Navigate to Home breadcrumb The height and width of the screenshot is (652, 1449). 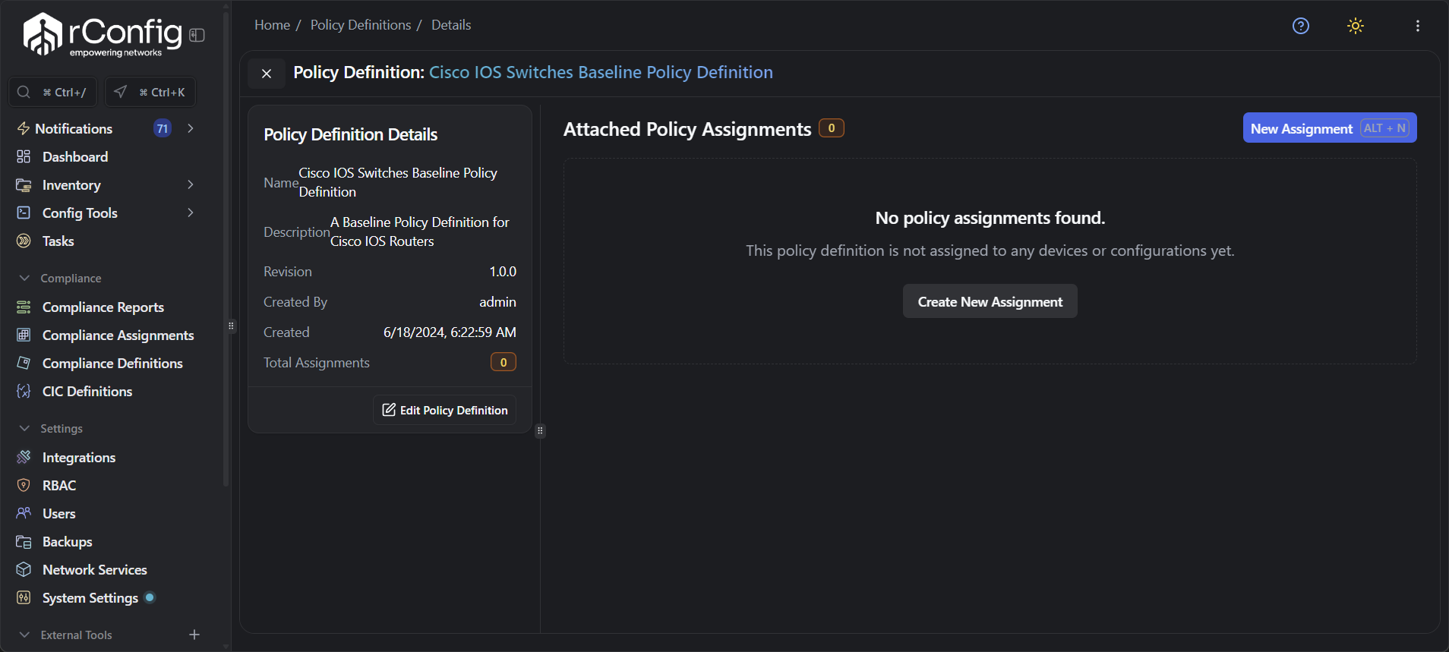pos(272,25)
